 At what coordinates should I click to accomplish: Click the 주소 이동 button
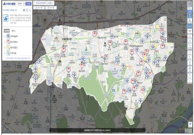[39, 7]
